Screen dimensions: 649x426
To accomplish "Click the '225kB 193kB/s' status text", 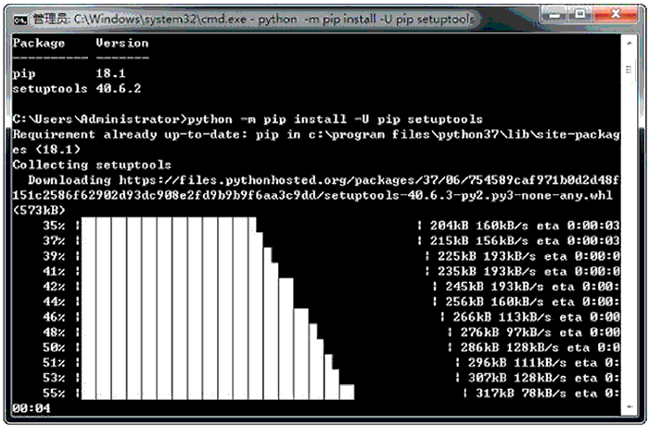I will (x=487, y=256).
